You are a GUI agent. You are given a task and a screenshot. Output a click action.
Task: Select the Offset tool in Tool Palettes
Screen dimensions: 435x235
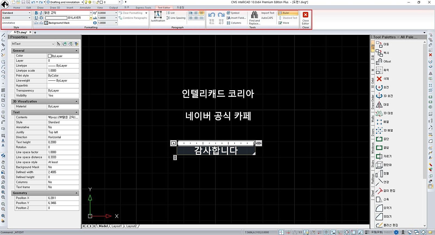(x=383, y=61)
